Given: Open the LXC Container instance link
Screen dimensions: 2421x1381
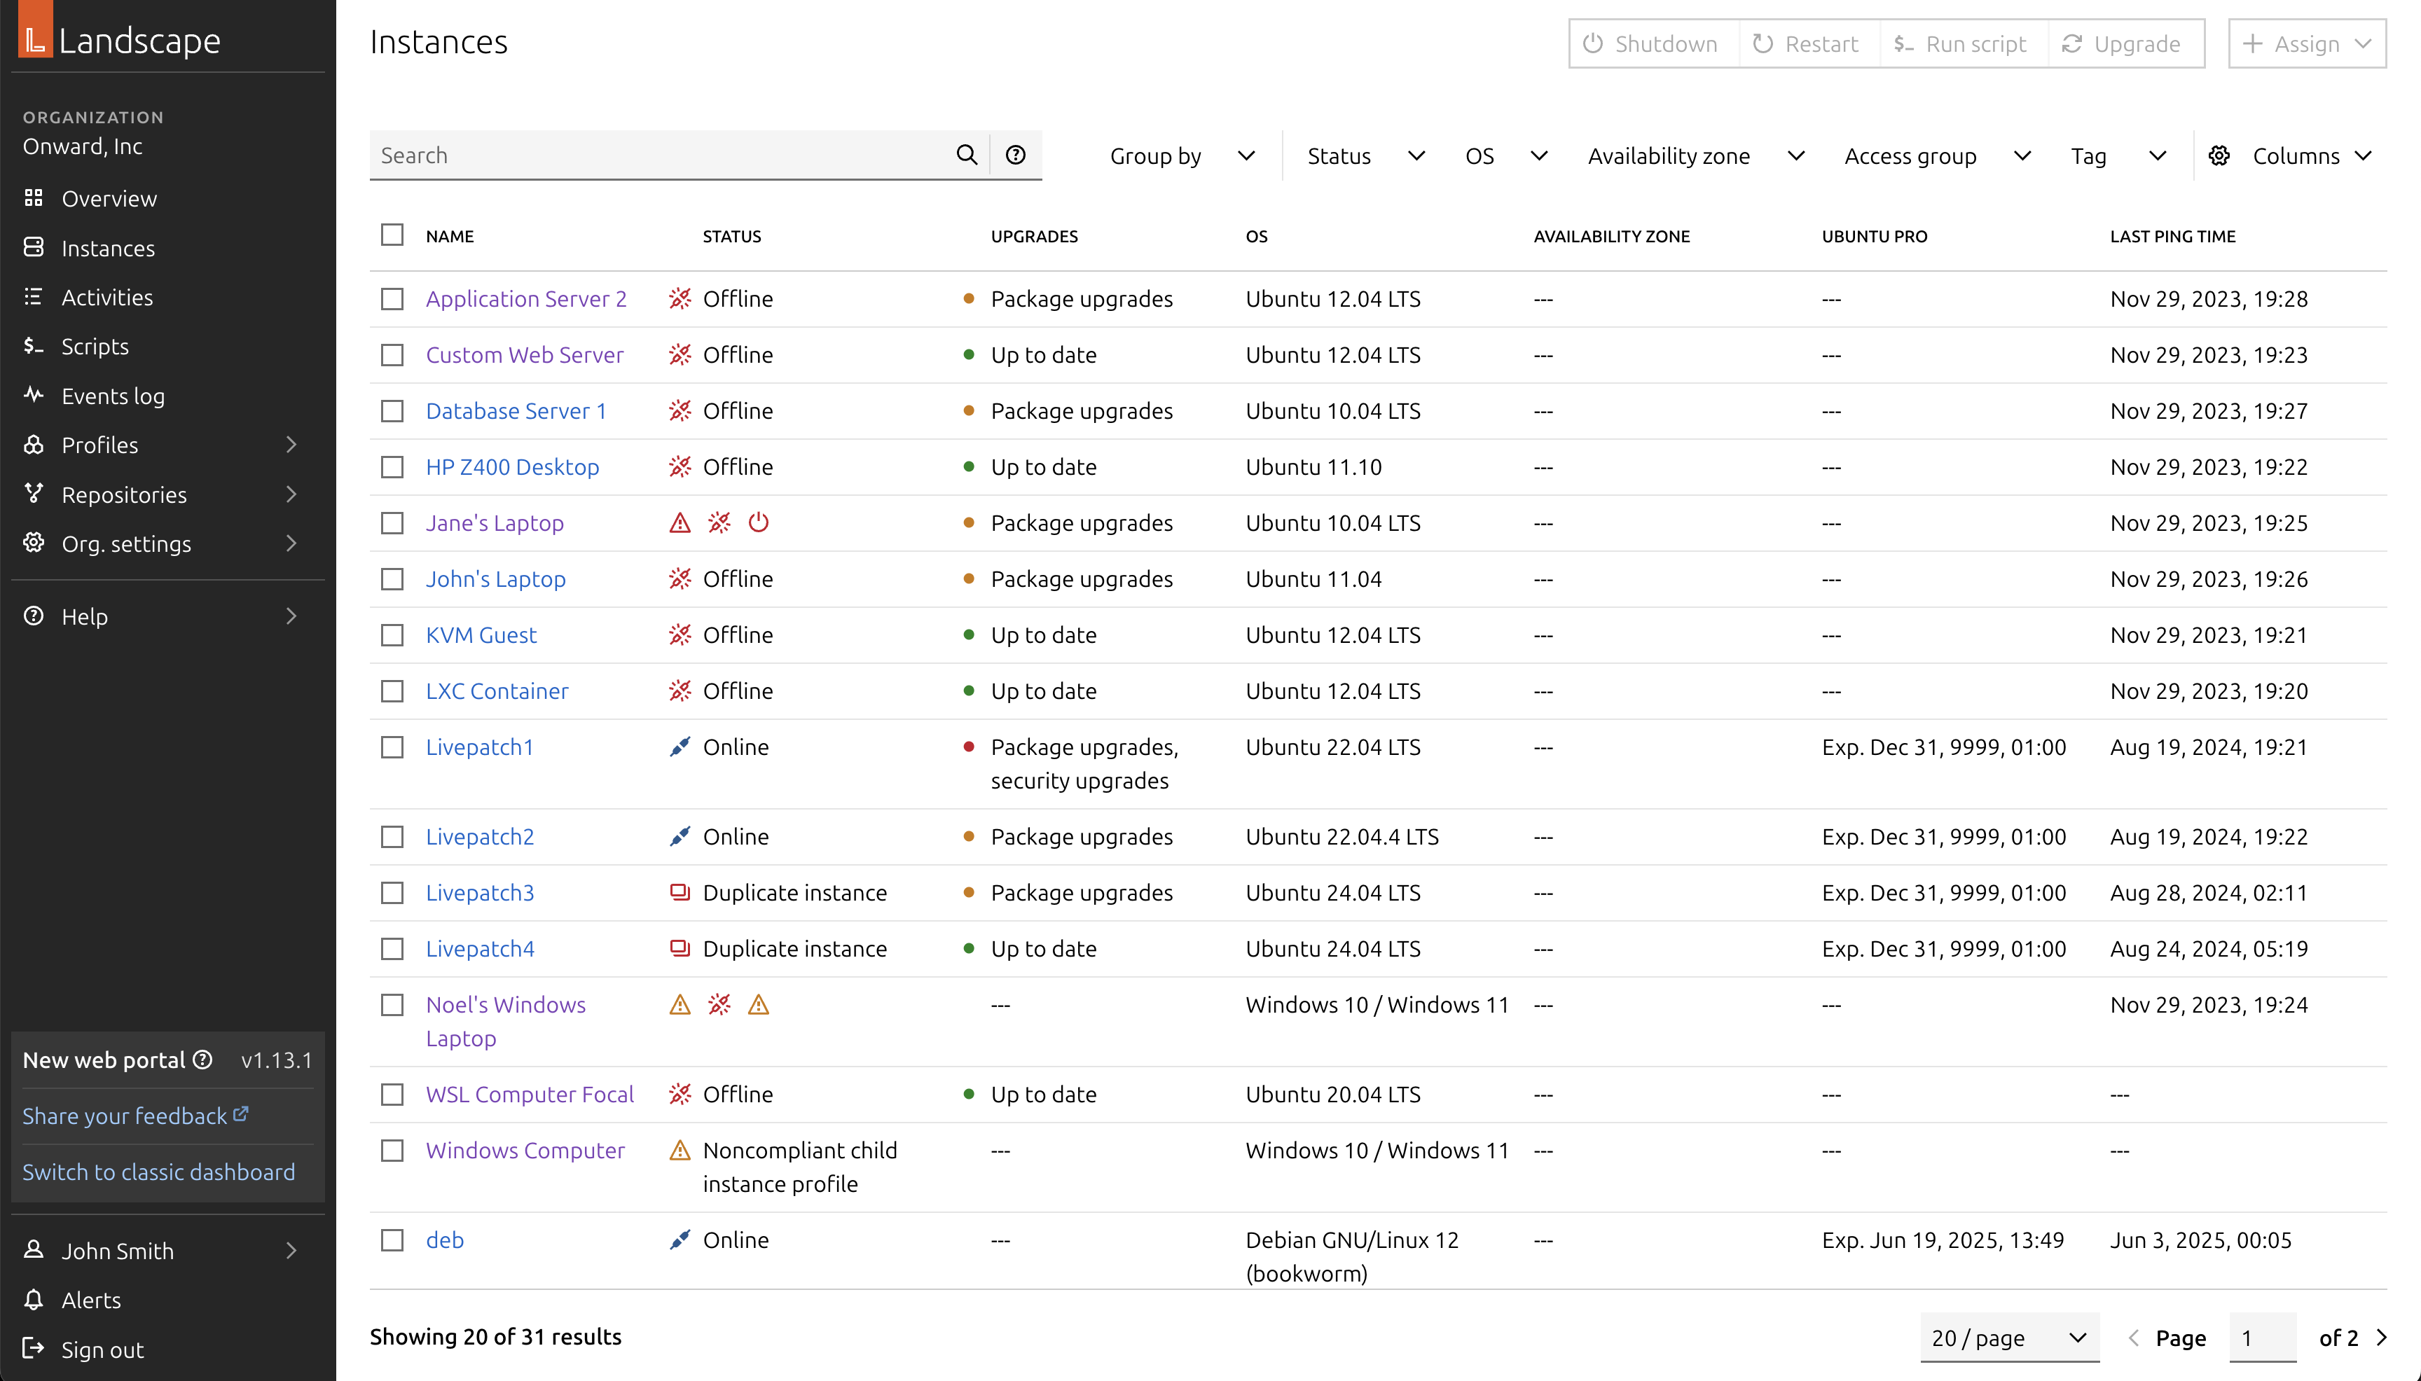Looking at the screenshot, I should (497, 690).
